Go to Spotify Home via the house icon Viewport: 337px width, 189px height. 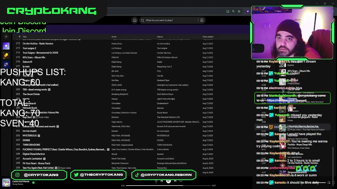coord(135,20)
